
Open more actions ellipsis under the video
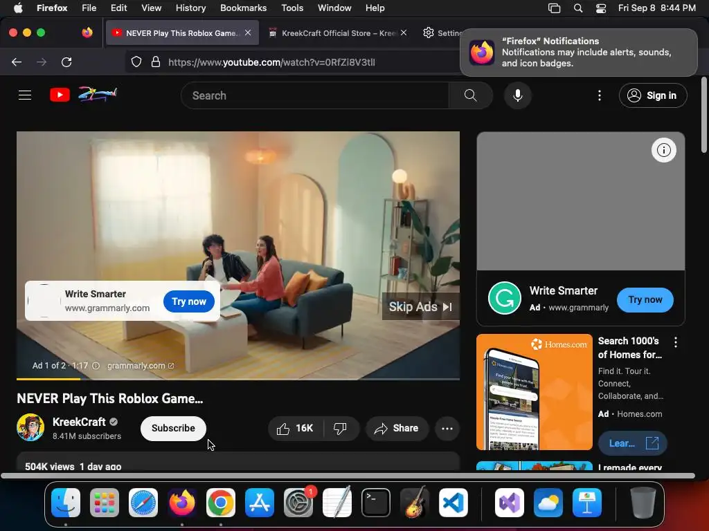[x=447, y=429]
